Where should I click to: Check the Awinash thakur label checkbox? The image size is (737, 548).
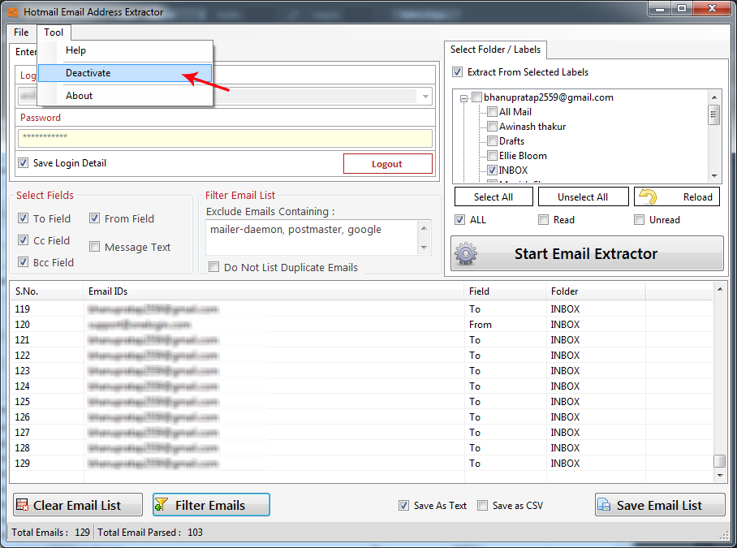tap(492, 127)
